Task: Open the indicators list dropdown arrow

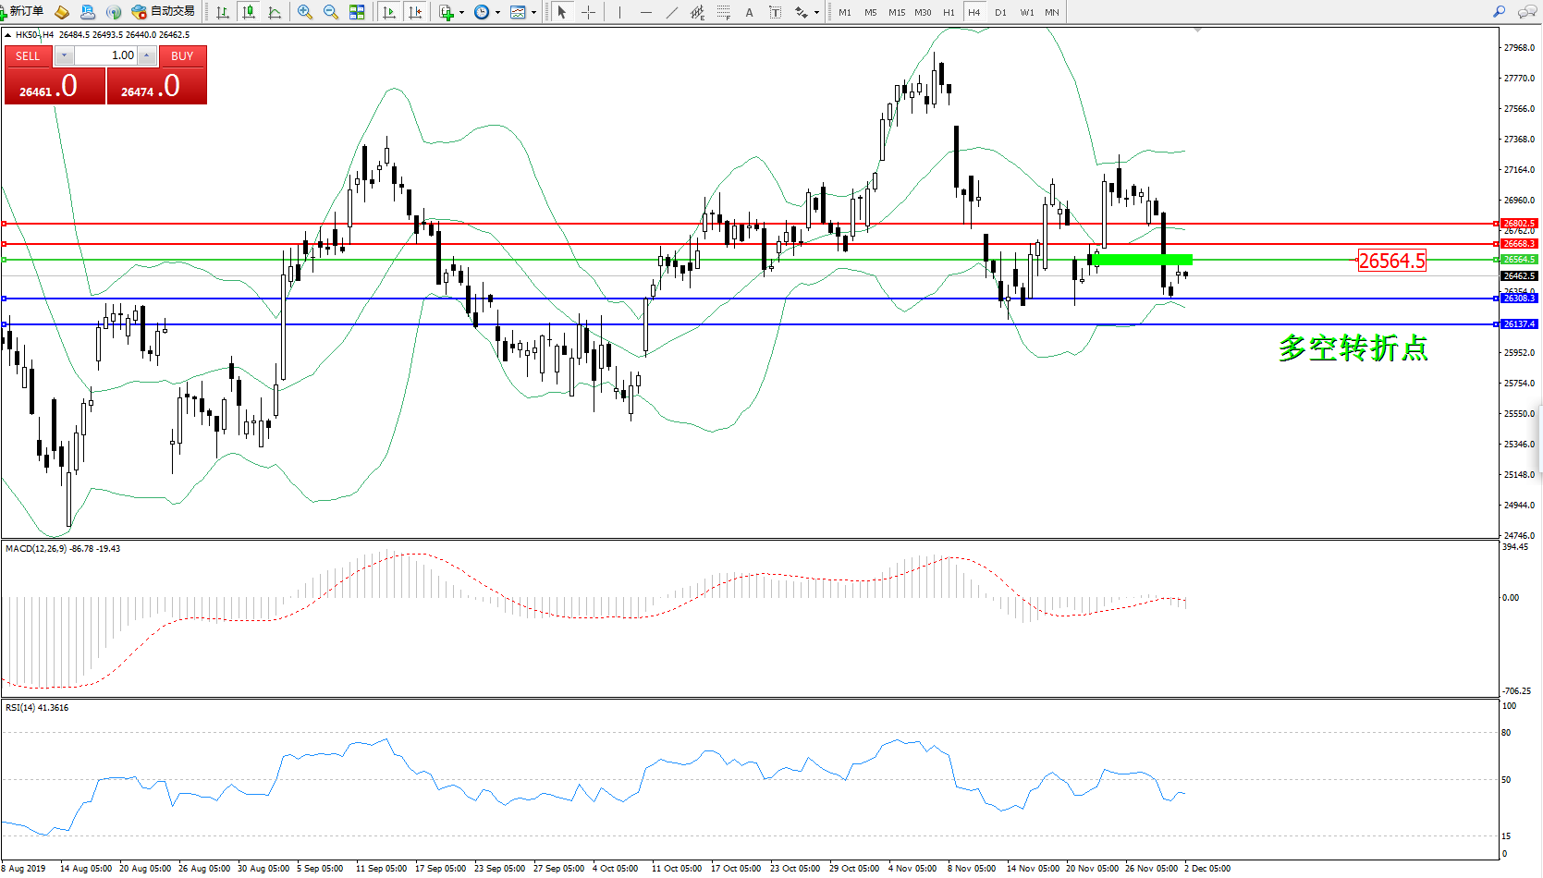Action: pos(461,12)
